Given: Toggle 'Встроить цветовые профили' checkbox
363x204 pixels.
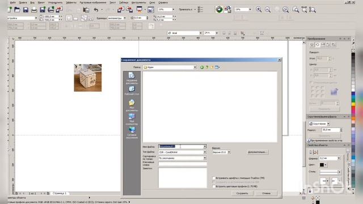Looking at the screenshot, I should (214, 186).
